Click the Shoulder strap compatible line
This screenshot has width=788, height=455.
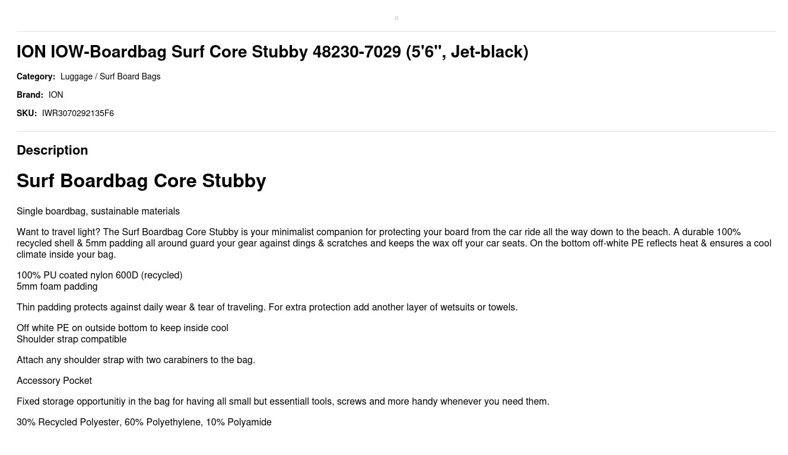(71, 339)
